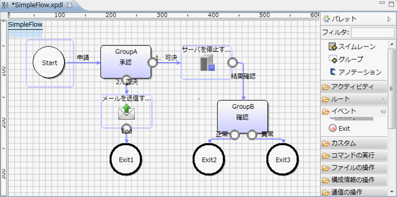
Task: Click the server stop node's server icon
Action: coord(208,64)
